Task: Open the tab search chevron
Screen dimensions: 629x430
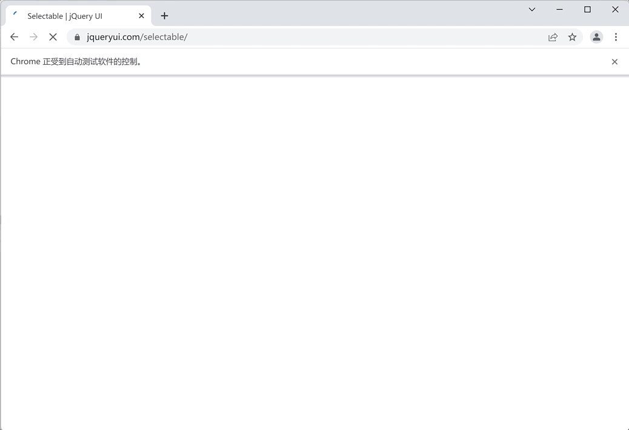Action: pyautogui.click(x=531, y=10)
